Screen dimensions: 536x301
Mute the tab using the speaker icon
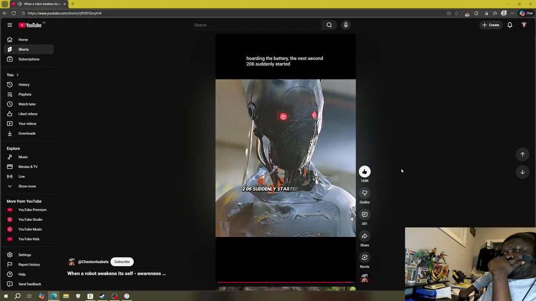(19, 4)
